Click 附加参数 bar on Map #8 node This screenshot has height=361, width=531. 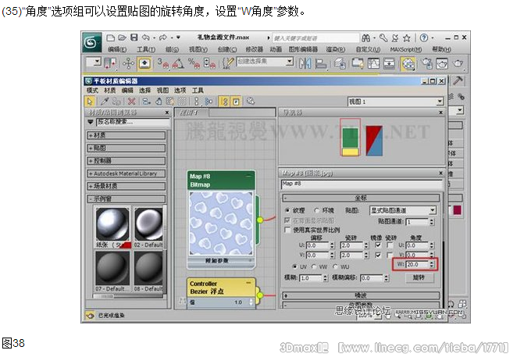[x=221, y=261]
